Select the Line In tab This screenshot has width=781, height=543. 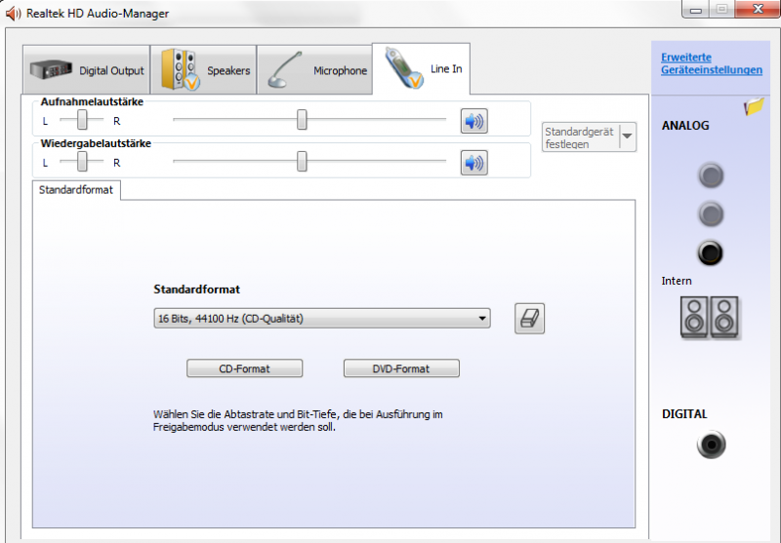coord(421,68)
